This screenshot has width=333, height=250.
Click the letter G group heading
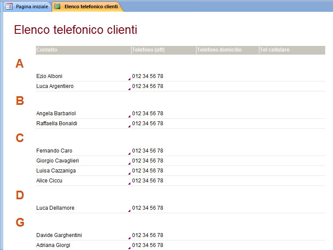tap(20, 223)
